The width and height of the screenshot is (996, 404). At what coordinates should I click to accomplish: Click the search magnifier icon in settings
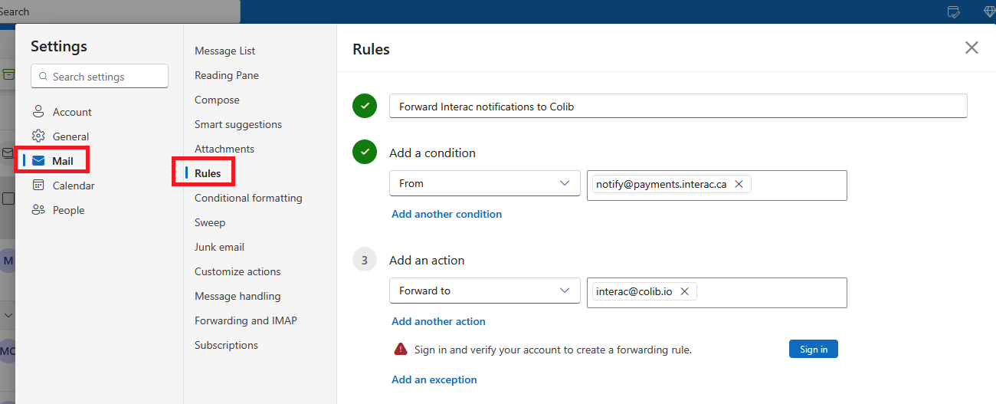coord(42,77)
